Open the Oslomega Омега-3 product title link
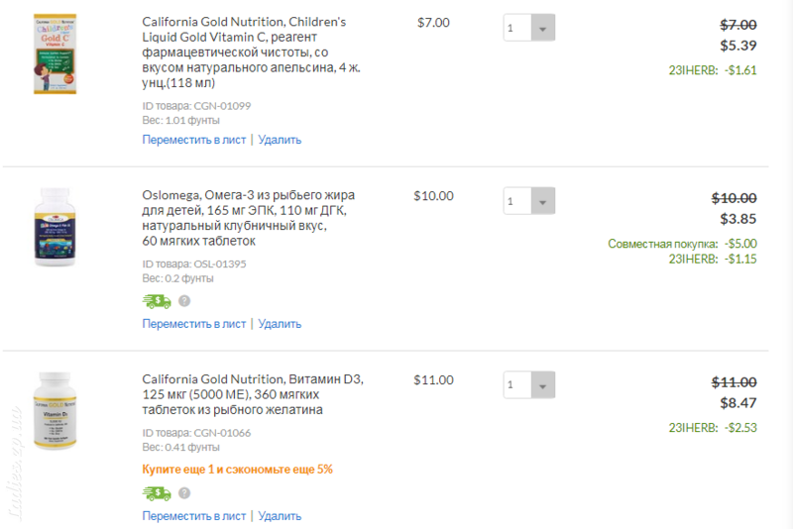 tap(249, 218)
